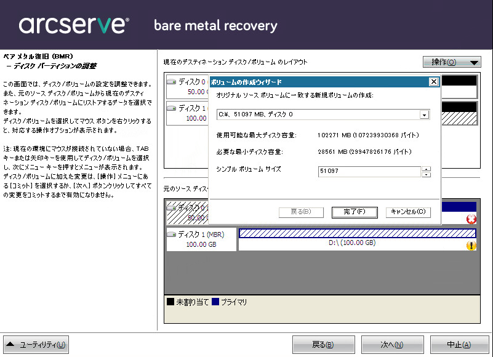Click the bottom 戻る(B) back button
493x357 pixels.
[x=324, y=345]
